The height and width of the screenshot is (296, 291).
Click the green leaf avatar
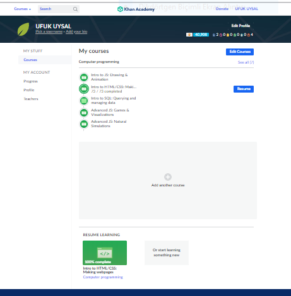(x=23, y=29)
